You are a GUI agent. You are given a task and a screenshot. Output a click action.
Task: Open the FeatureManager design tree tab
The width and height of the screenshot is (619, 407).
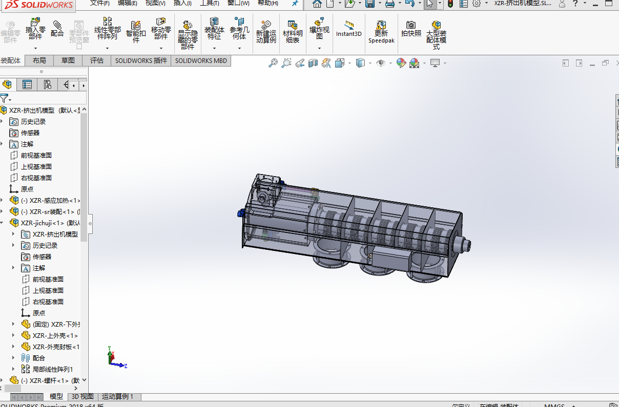[7, 84]
